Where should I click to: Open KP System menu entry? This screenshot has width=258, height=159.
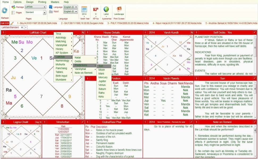pyautogui.click(x=63, y=53)
